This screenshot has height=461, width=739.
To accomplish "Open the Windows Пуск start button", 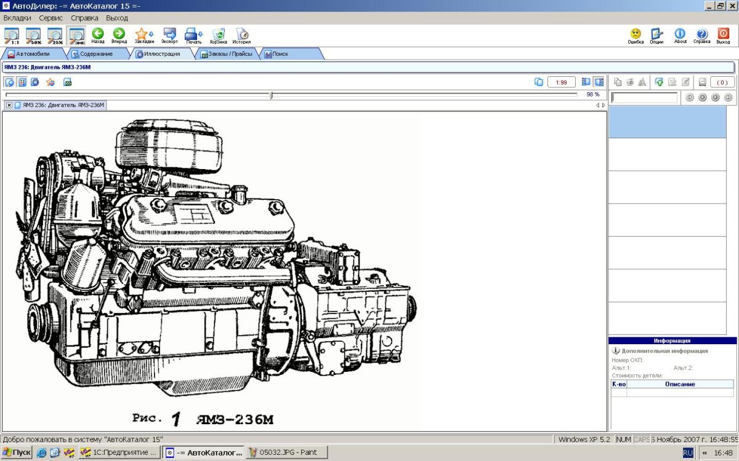I will pos(17,452).
